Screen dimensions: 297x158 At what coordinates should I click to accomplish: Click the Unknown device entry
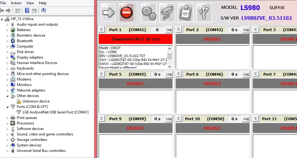[x=36, y=101]
